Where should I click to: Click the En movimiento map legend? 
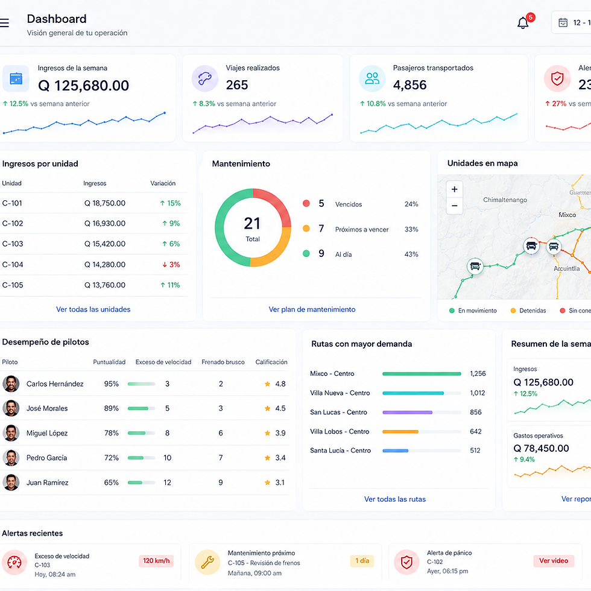[473, 311]
